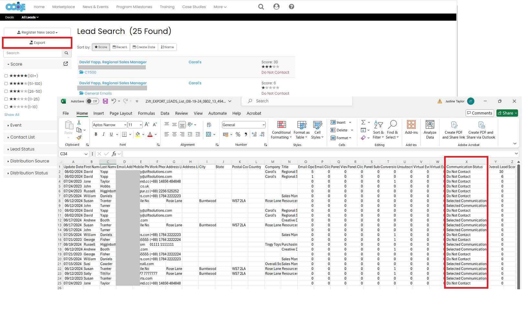Click the web page search magnifier icon

click(261, 7)
